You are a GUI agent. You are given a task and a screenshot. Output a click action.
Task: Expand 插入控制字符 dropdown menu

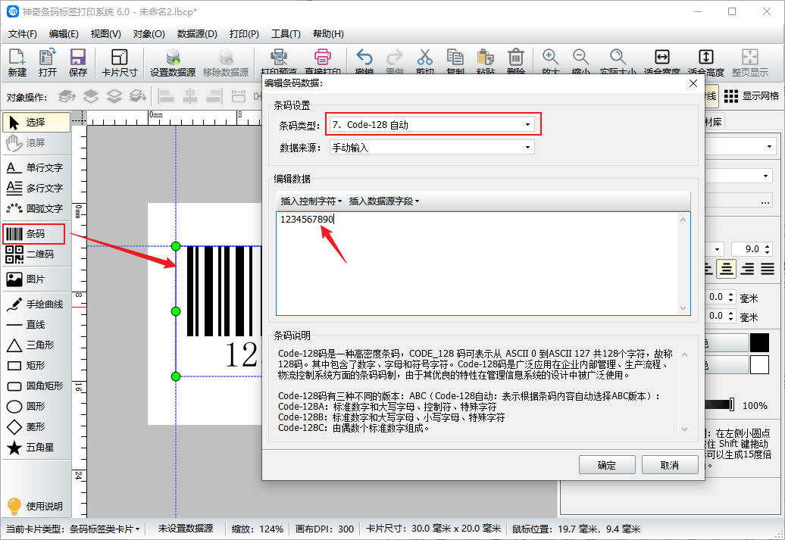[x=311, y=201]
